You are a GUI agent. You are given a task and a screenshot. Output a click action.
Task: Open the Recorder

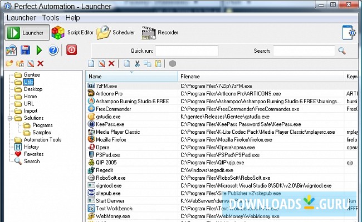pyautogui.click(x=160, y=33)
